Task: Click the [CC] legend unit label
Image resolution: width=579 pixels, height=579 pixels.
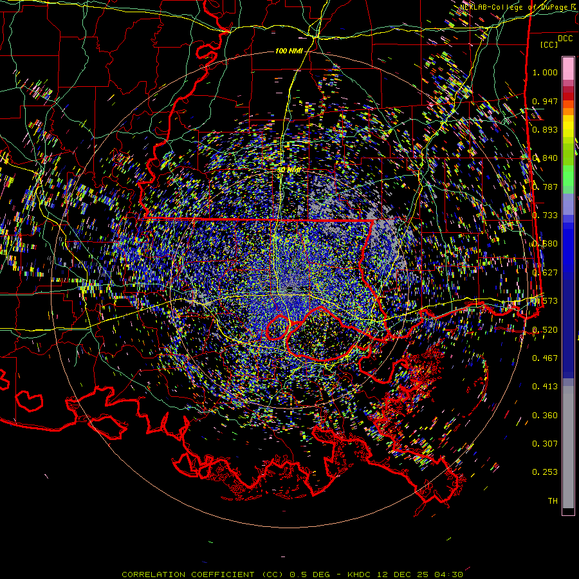Action: [x=549, y=44]
